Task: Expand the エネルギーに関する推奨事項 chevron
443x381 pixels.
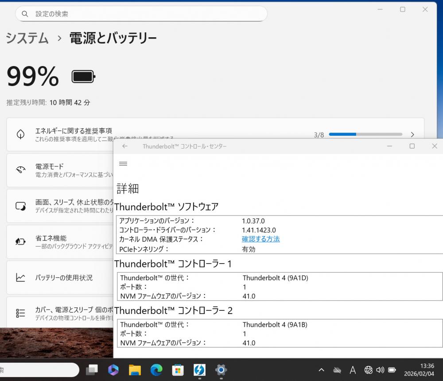Action: click(x=412, y=134)
